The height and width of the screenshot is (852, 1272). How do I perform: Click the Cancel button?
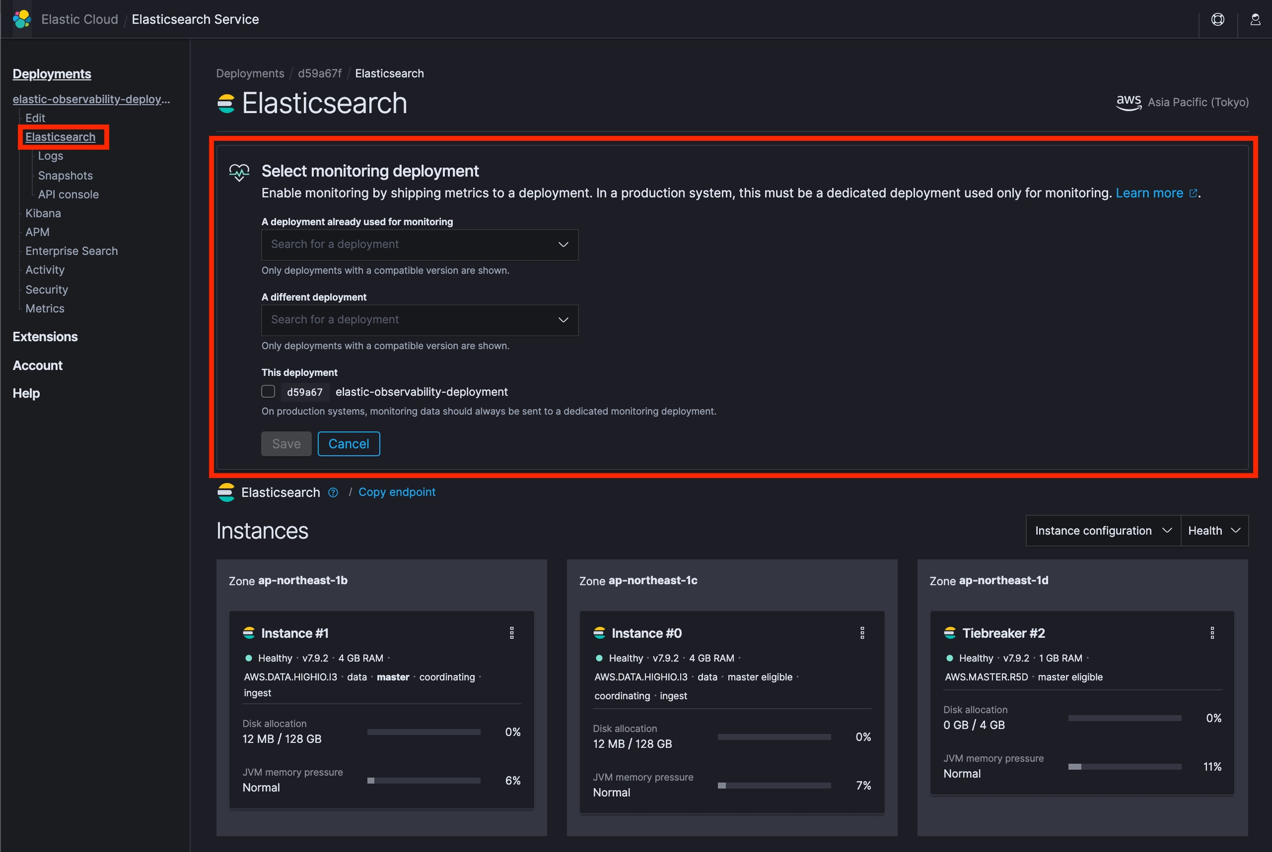click(348, 444)
